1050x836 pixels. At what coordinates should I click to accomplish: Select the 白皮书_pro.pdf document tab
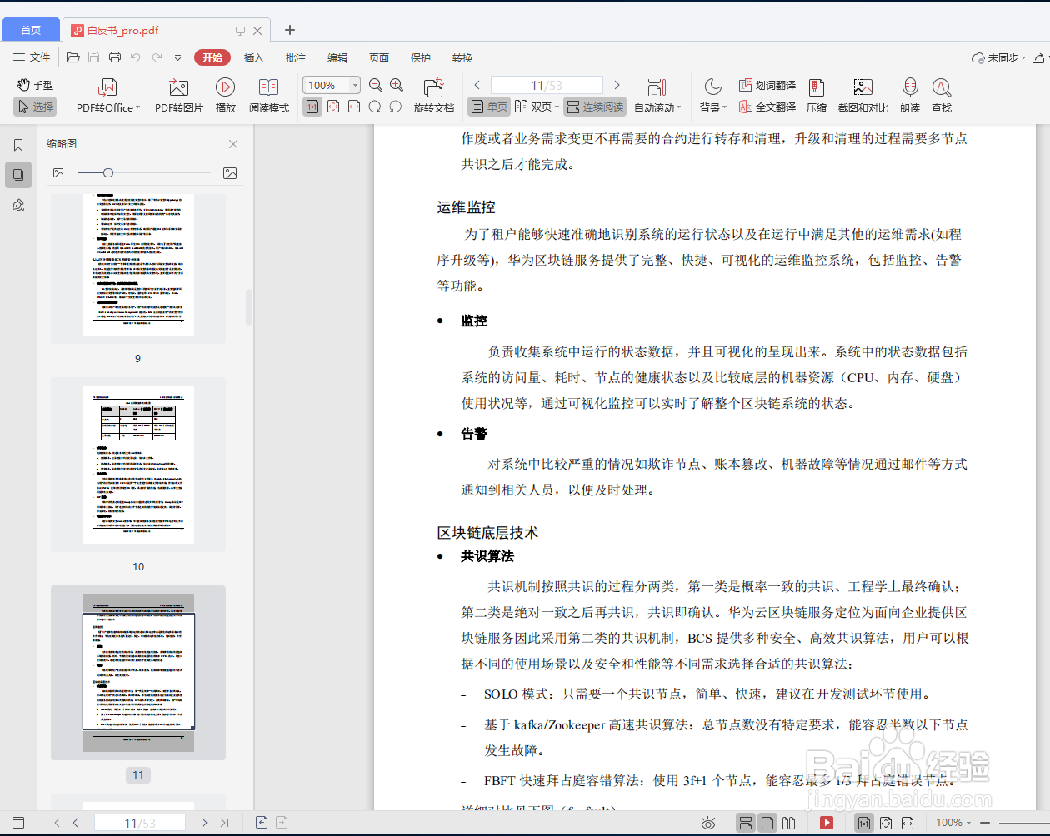(x=165, y=30)
